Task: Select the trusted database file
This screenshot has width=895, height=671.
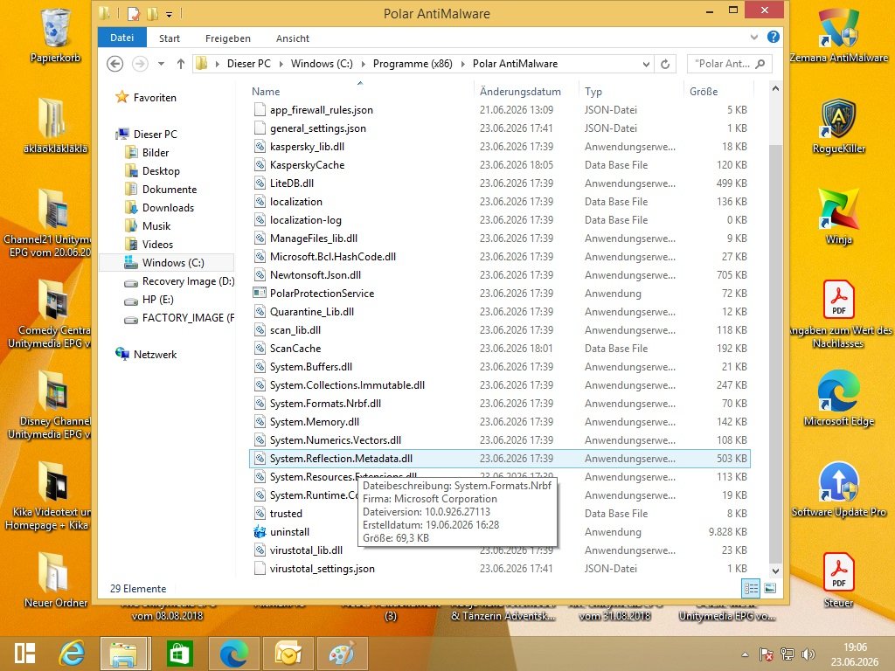Action: click(286, 514)
